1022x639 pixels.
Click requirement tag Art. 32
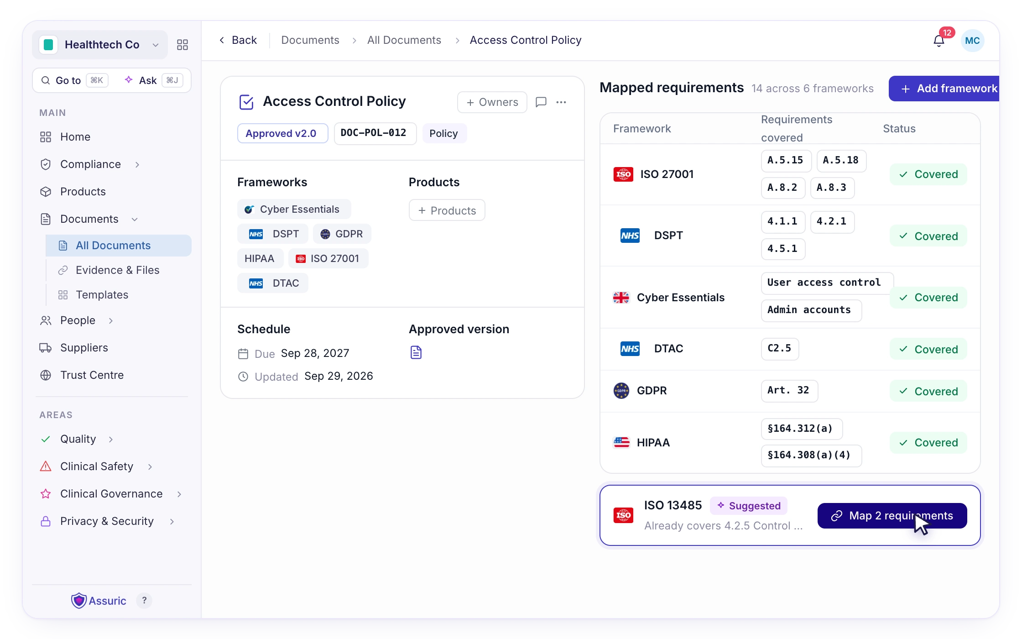[789, 391]
